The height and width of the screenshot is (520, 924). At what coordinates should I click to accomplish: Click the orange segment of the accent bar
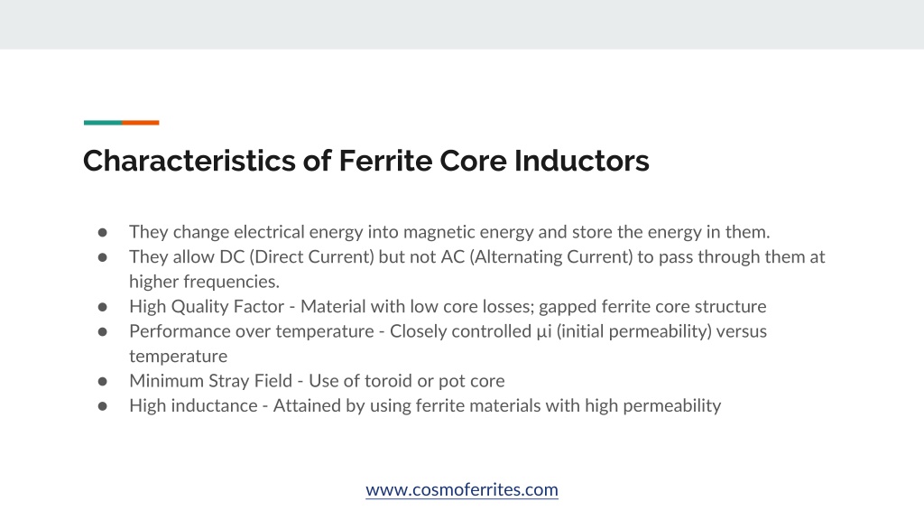(x=140, y=123)
